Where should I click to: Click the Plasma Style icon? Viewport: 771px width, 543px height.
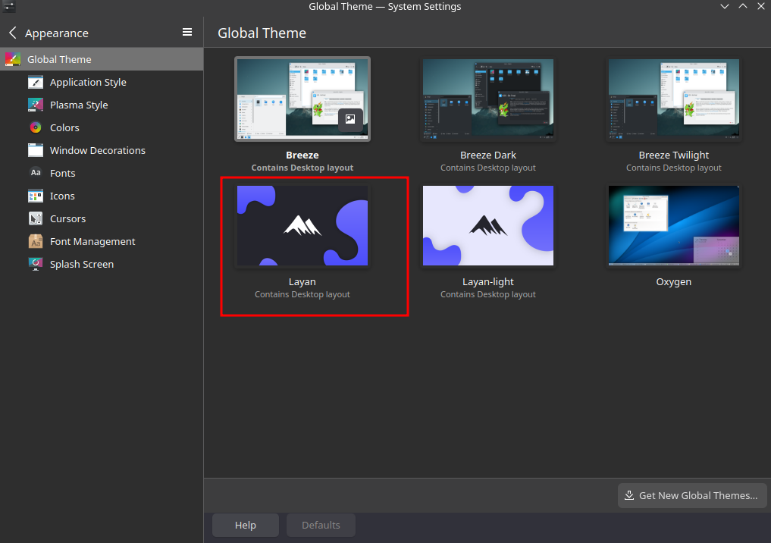pos(36,105)
